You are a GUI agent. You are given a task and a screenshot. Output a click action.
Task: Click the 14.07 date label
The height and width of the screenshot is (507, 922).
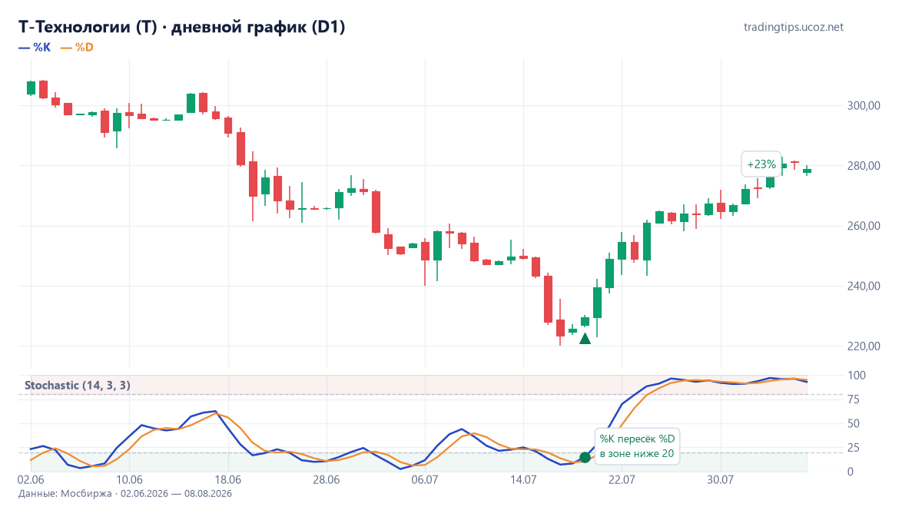coord(523,480)
